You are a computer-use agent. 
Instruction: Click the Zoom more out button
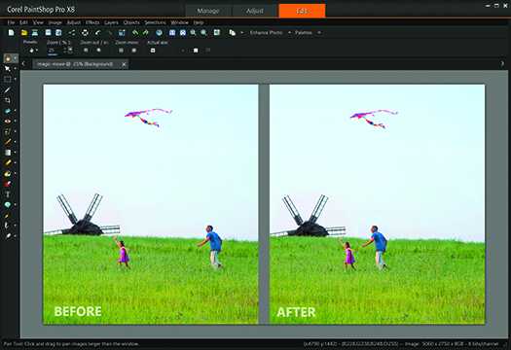(121, 51)
